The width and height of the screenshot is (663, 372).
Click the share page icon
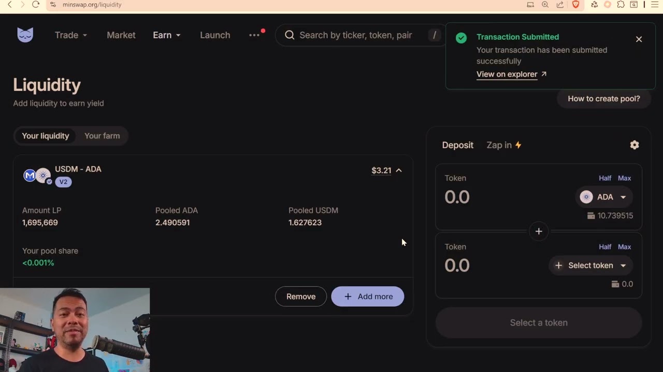pos(560,5)
